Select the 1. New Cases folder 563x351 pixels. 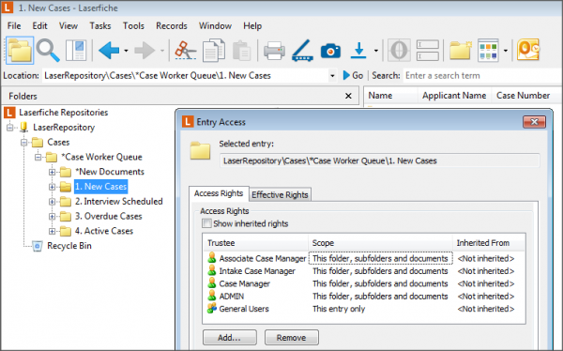(x=101, y=187)
